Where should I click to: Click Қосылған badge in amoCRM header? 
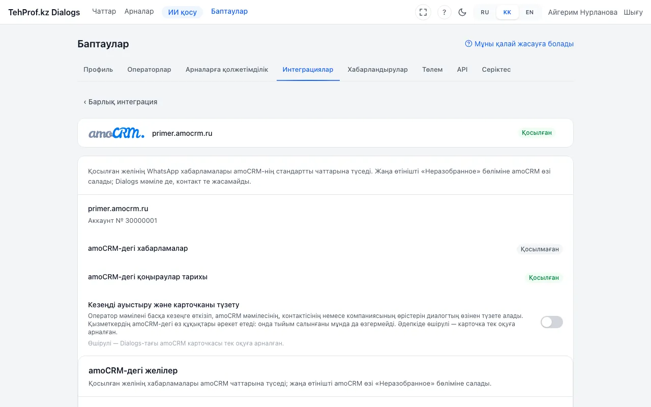coord(537,133)
